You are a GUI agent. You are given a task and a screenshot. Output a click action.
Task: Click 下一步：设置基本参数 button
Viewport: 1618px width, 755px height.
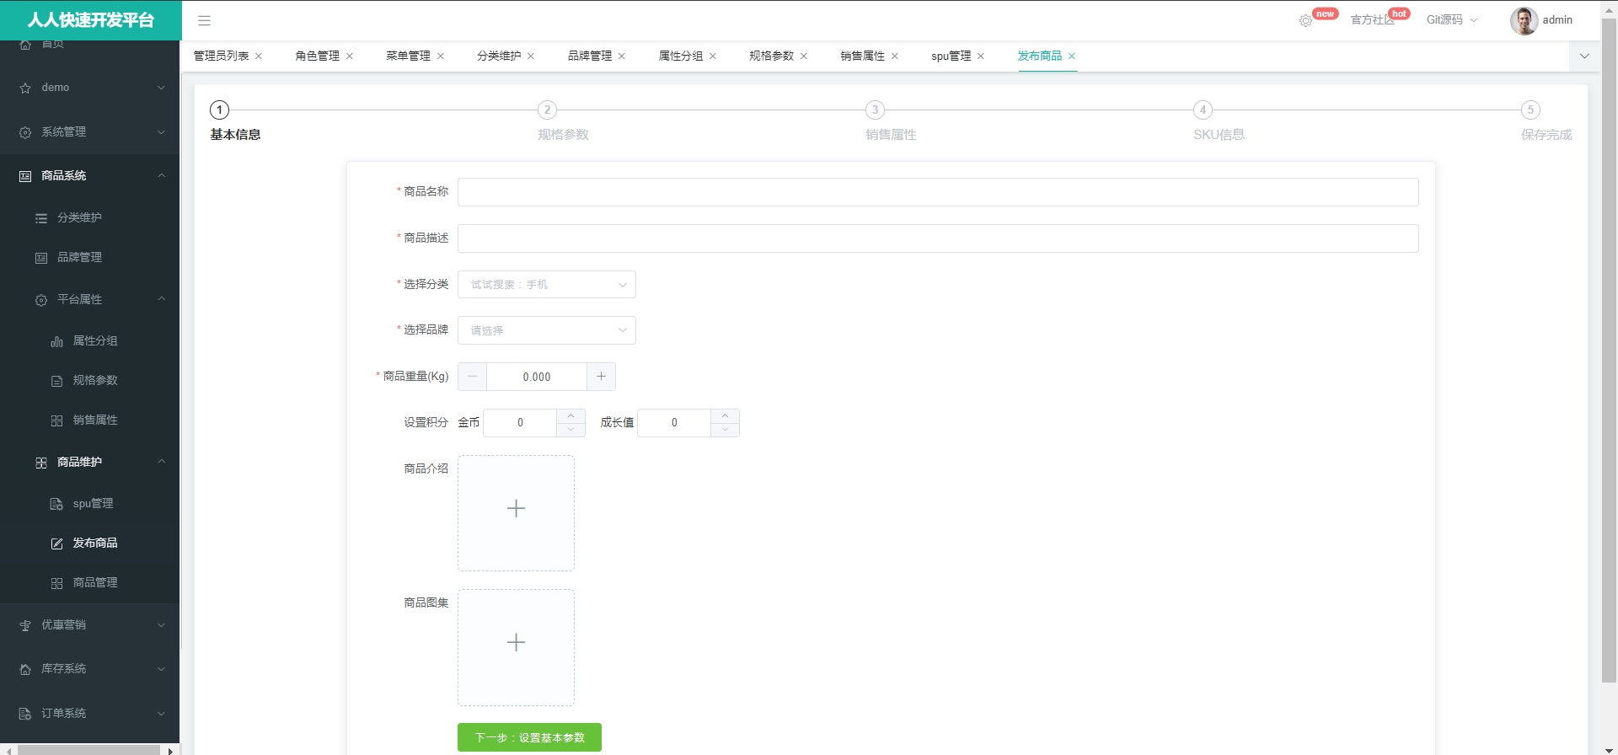[x=529, y=737]
